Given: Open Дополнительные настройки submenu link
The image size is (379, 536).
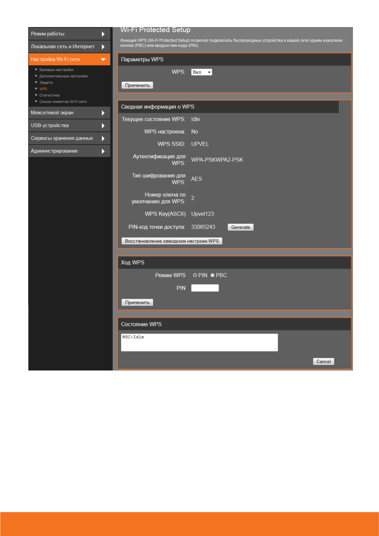Looking at the screenshot, I should 63,76.
